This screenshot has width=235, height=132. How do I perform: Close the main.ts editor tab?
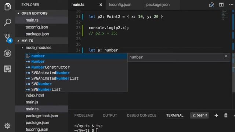pyautogui.click(x=101, y=5)
